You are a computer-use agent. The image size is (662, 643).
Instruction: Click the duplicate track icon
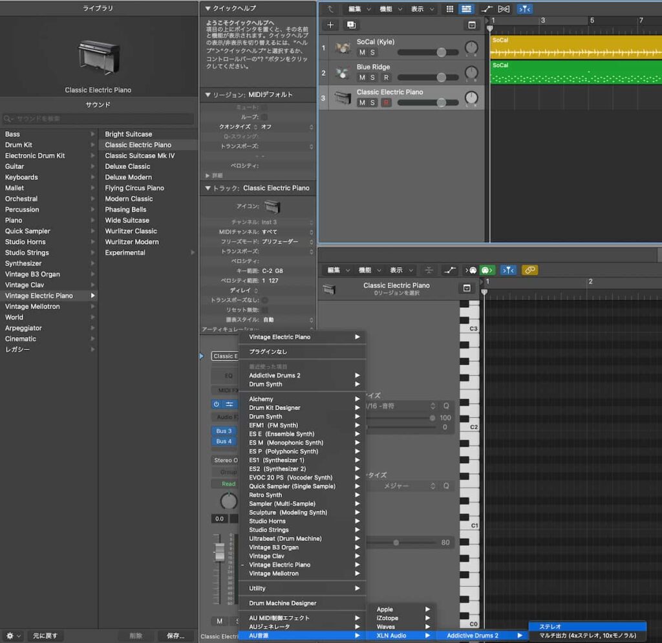[351, 25]
